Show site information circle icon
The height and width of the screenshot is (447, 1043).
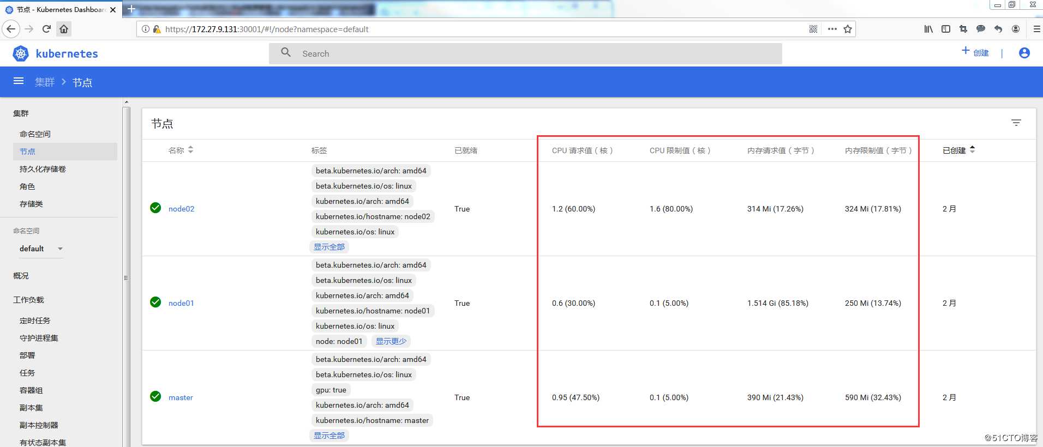tap(146, 29)
